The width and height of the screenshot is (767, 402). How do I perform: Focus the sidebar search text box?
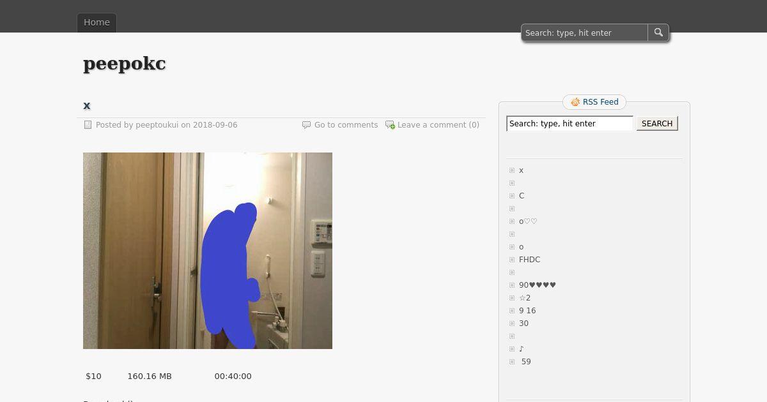[569, 124]
